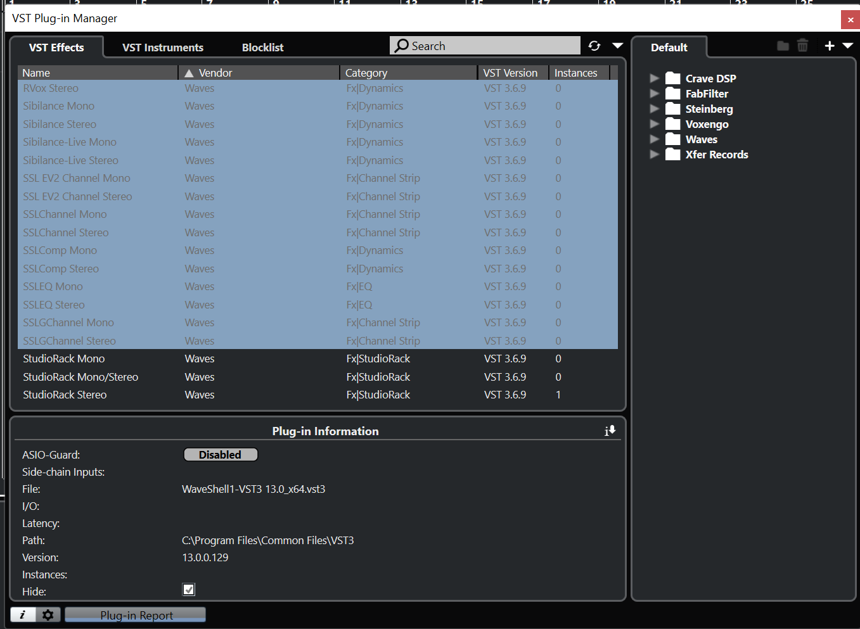Expand the Steinberg folder
This screenshot has height=629, width=860.
[655, 108]
